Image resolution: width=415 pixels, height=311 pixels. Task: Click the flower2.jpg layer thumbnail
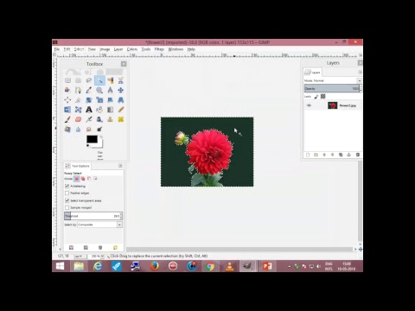[333, 105]
